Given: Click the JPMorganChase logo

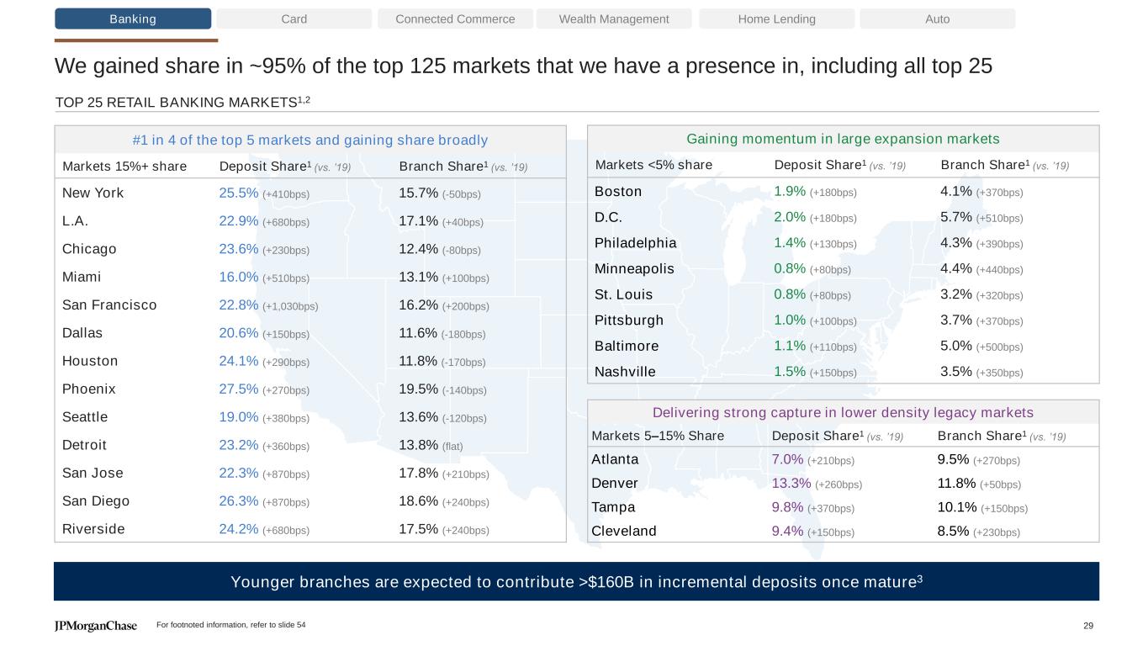Looking at the screenshot, I should tap(95, 626).
